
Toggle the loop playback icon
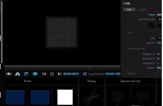point(85,74)
